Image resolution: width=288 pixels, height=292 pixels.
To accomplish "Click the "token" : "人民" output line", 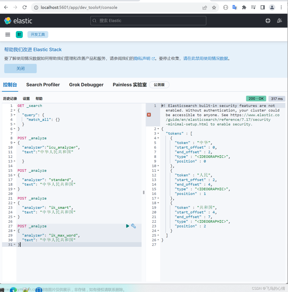I will click(193, 175).
